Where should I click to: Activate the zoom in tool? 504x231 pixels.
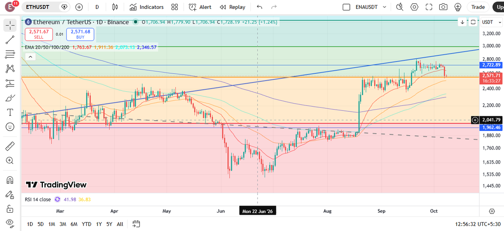click(x=10, y=160)
